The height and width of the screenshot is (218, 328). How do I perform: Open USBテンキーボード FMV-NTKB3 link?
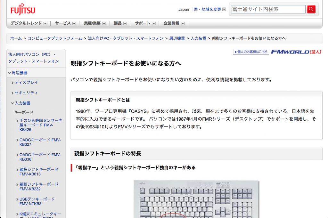coord(37,201)
